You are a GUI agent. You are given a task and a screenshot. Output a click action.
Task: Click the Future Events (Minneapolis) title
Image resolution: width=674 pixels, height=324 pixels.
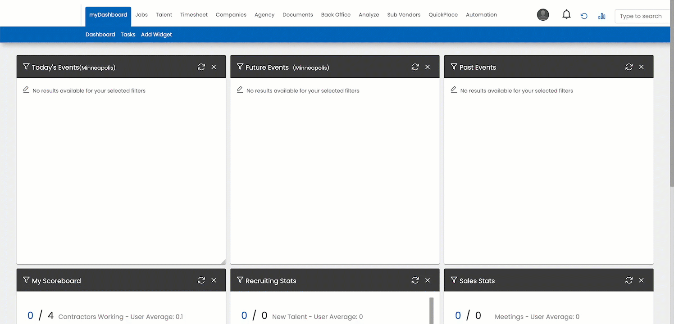coord(287,67)
